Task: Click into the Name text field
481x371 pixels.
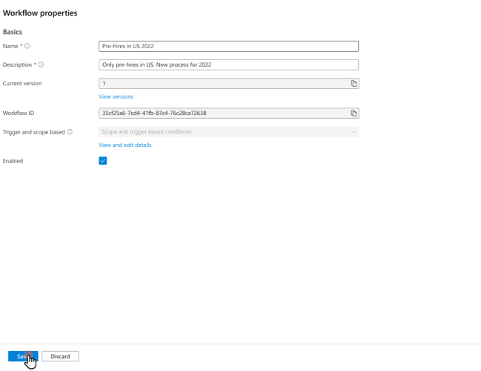Action: (x=228, y=46)
